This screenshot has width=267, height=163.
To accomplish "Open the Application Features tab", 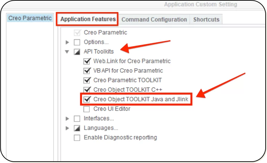I will 88,19.
